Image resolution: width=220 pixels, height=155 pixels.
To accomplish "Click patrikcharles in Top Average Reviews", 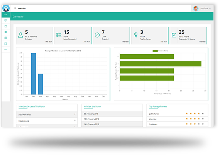I will tap(154, 114).
